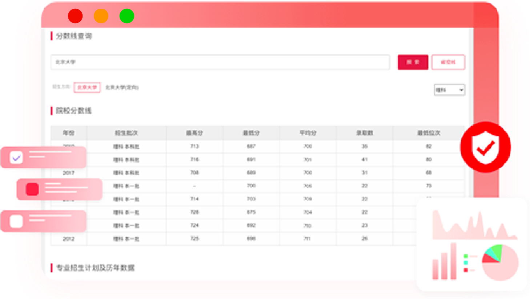Switch to 北京大学(定向) direction
Image resolution: width=530 pixels, height=299 pixels.
pos(122,87)
